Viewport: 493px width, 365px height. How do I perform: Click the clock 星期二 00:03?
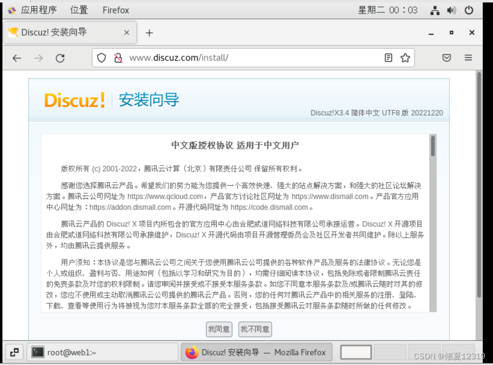pyautogui.click(x=388, y=10)
